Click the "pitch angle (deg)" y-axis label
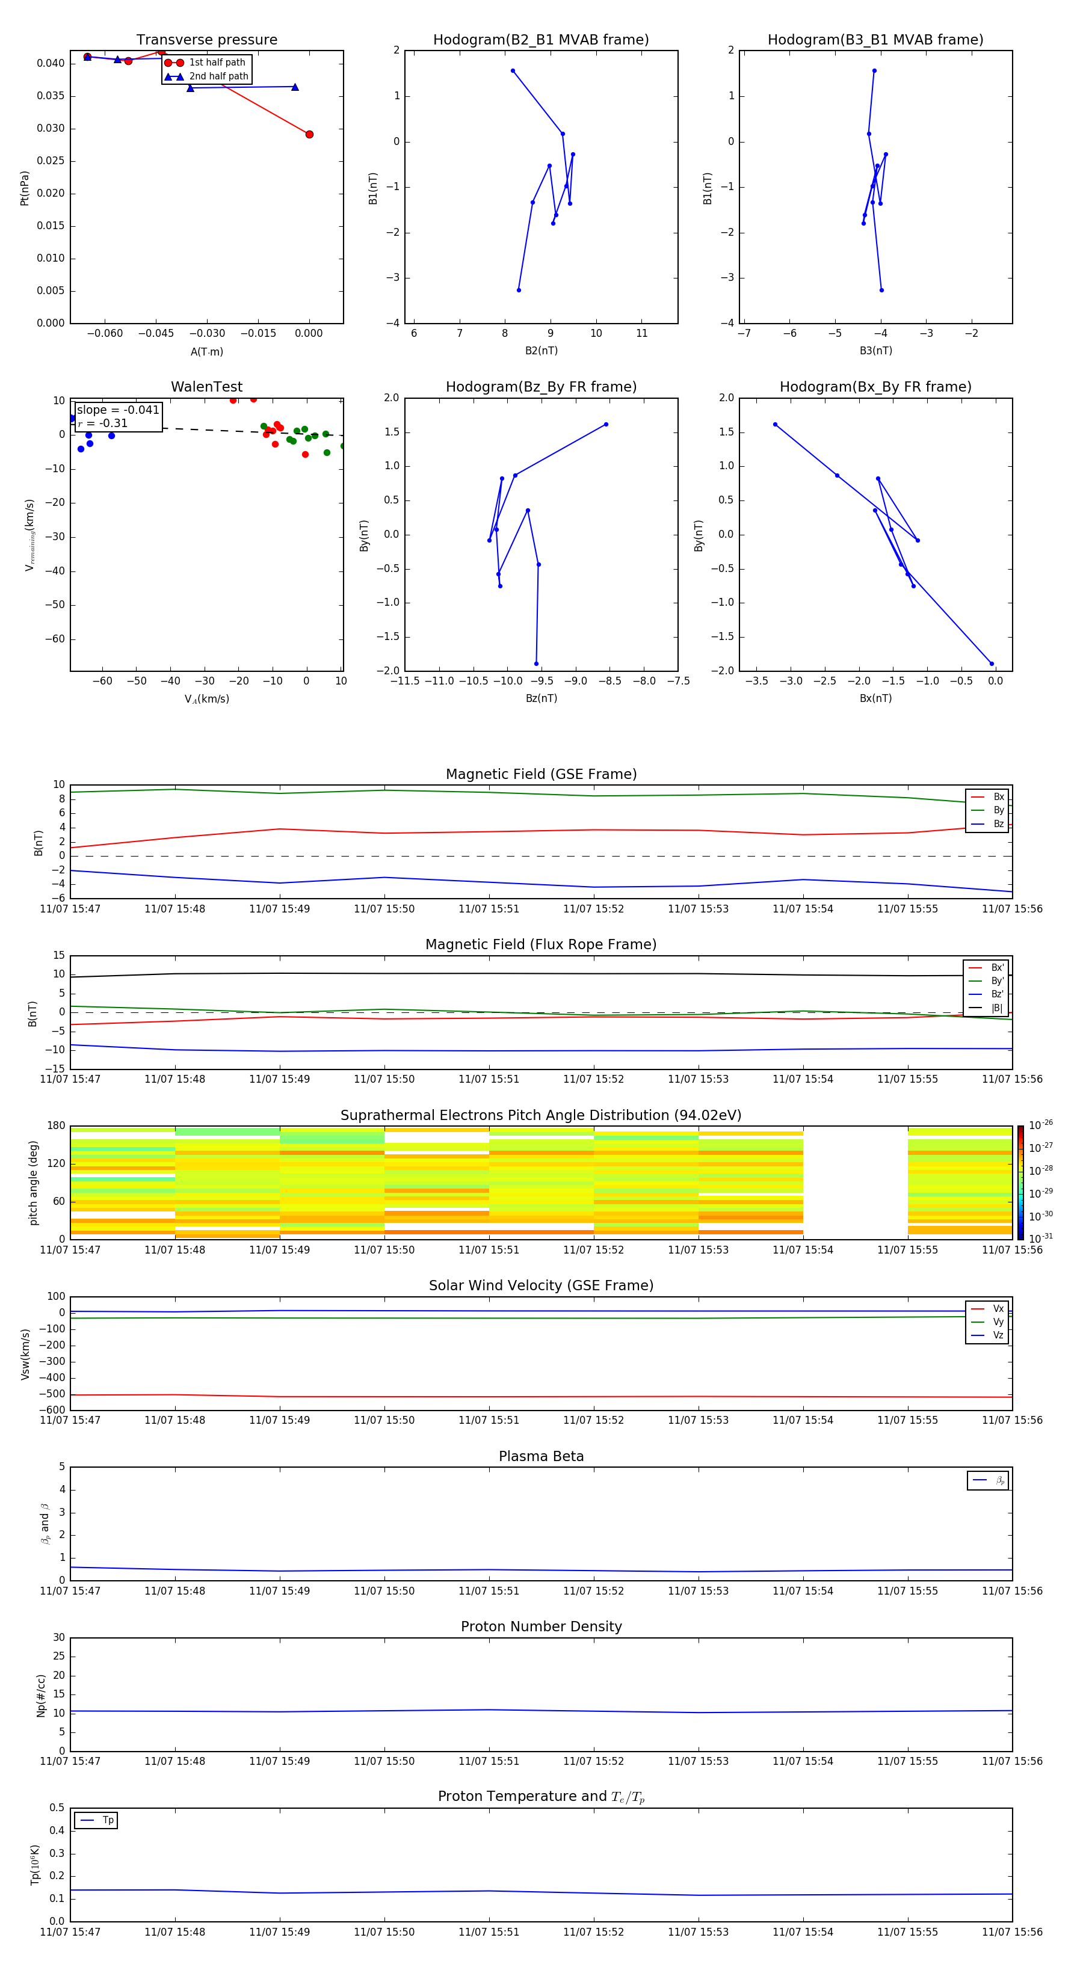1083x1985 pixels. coord(33,1183)
